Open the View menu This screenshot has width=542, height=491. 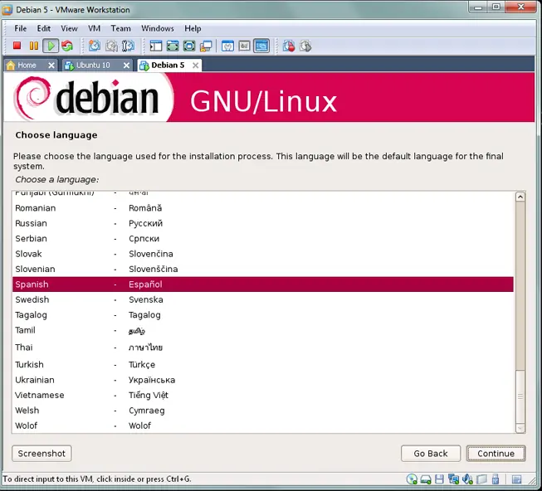69,28
